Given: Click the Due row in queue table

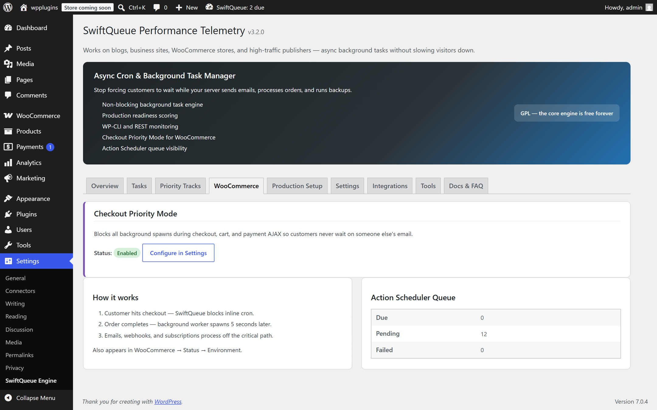Looking at the screenshot, I should click(x=495, y=317).
